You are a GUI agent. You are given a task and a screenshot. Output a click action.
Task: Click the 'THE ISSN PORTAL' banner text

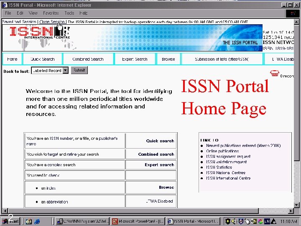pyautogui.click(x=240, y=43)
